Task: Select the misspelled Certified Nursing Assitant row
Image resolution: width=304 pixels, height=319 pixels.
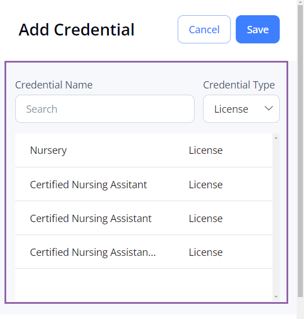Action: tap(144, 184)
